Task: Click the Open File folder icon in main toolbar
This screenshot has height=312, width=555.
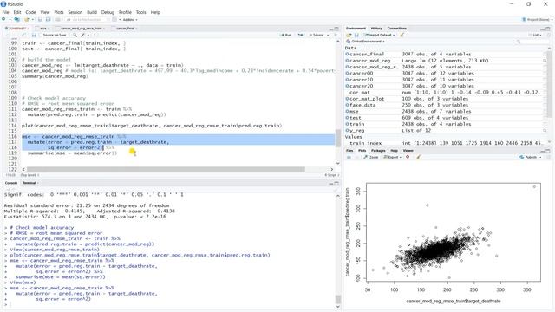Action: [x=27, y=19]
